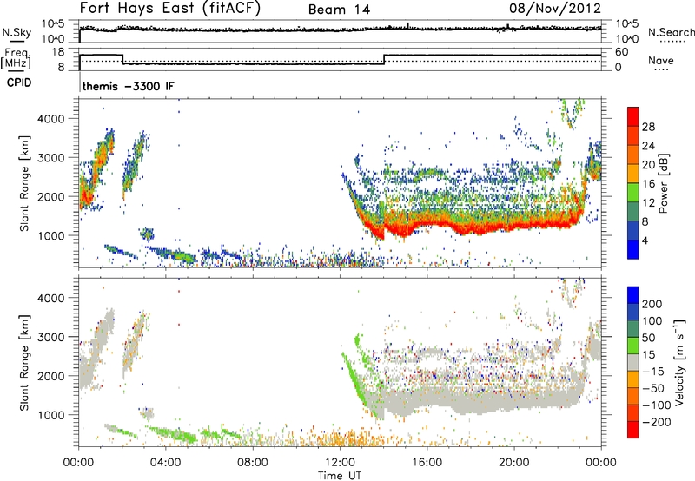
Task: Click the 'Time UT' axis label
Action: tap(340, 476)
